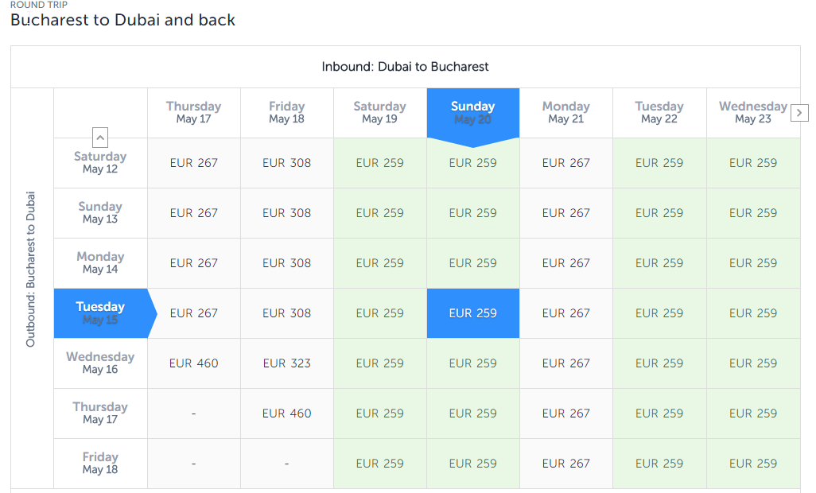The image size is (816, 493).
Task: Choose the Saturday May 19 inbound header
Action: pyautogui.click(x=379, y=113)
